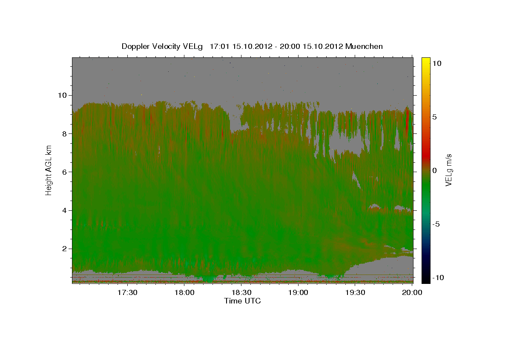Click the '19:30' time tick label
511x340 pixels.
pos(355,293)
